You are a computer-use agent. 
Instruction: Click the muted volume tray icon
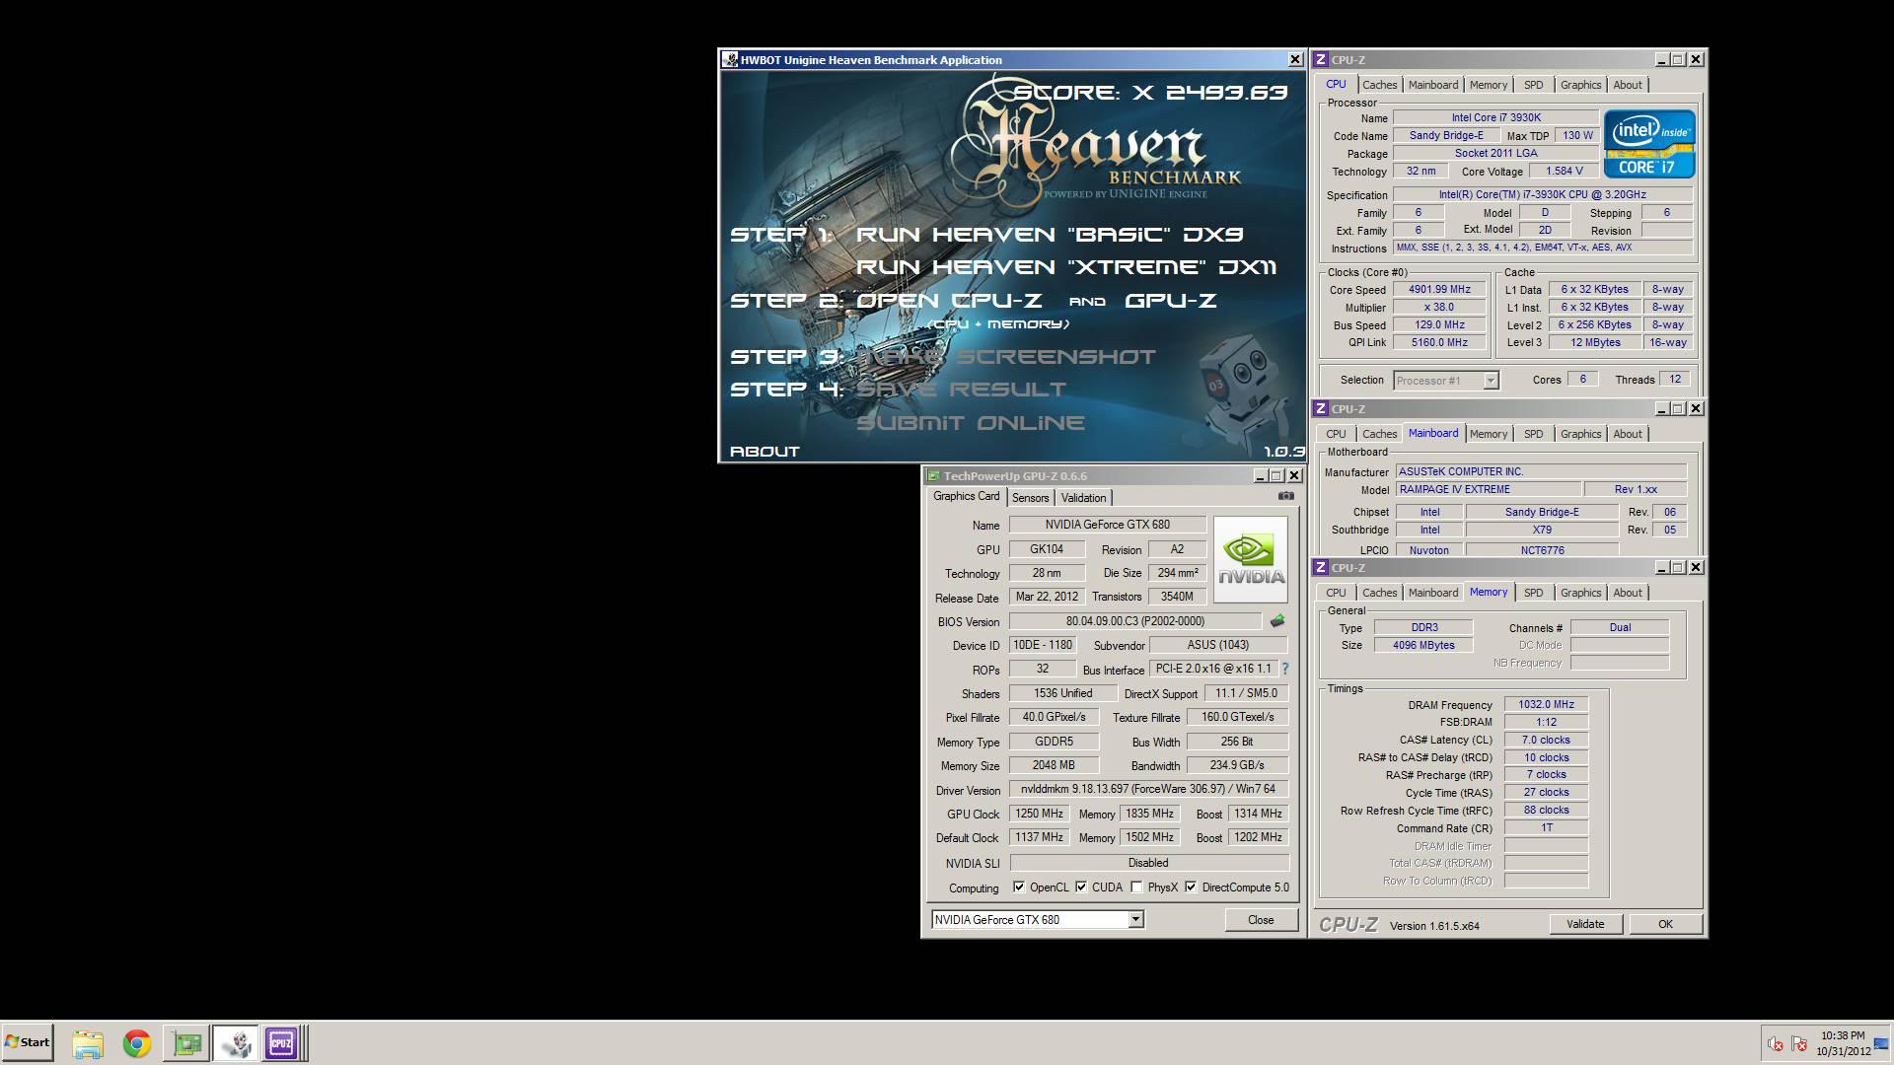[1775, 1043]
